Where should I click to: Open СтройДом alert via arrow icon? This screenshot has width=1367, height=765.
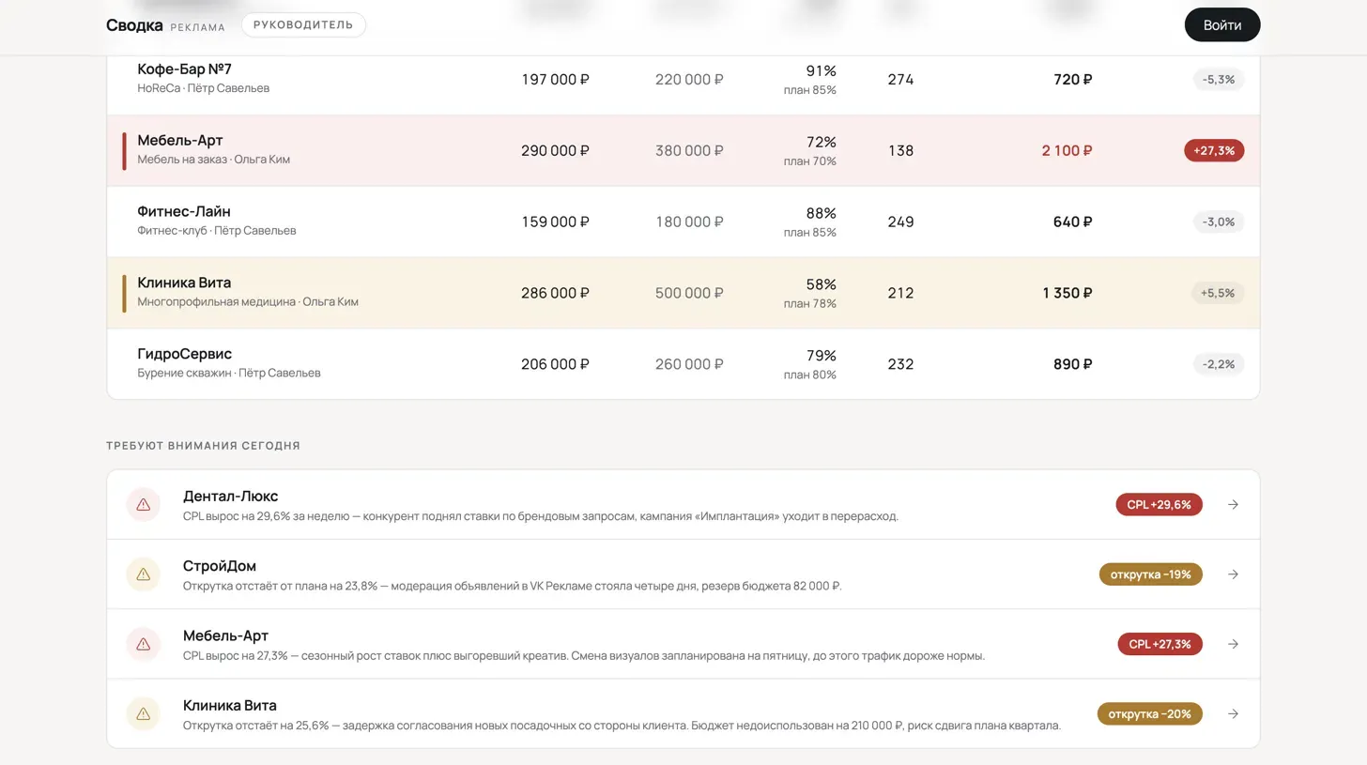1234,574
